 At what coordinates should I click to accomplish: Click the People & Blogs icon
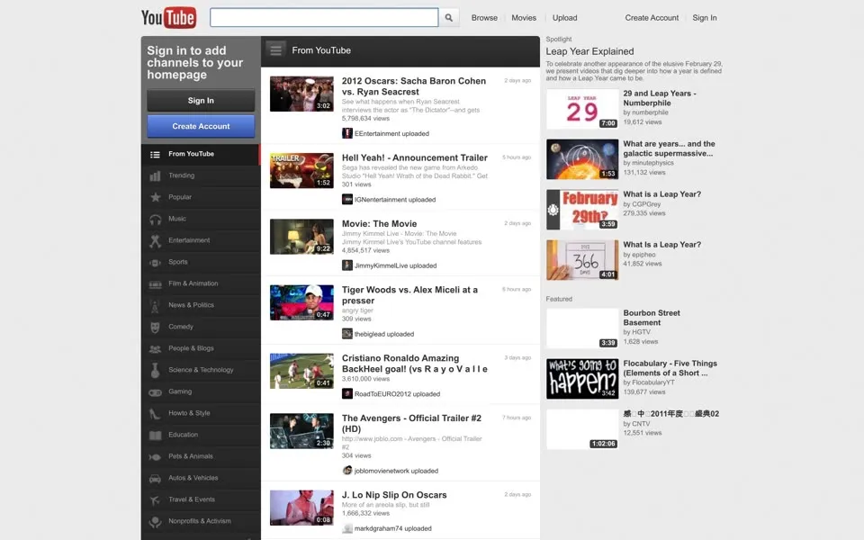pos(156,349)
